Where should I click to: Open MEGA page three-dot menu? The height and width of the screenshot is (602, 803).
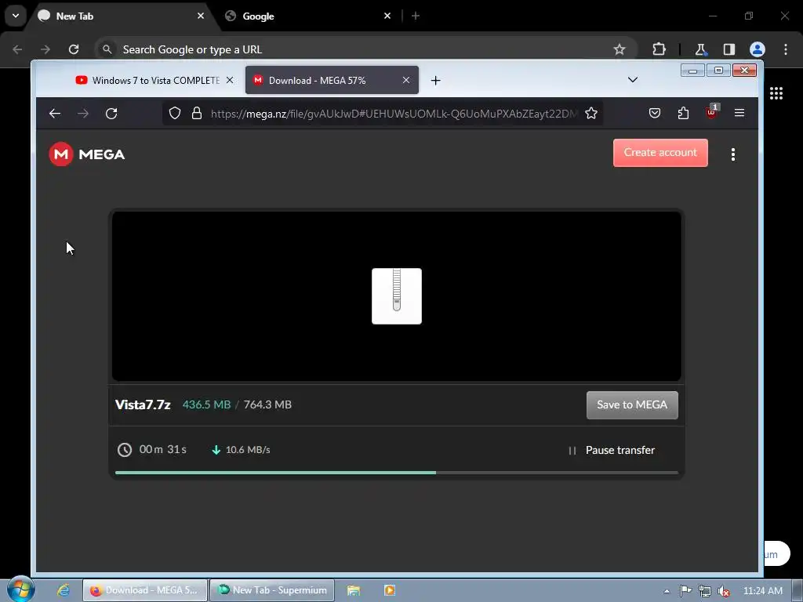tap(733, 154)
